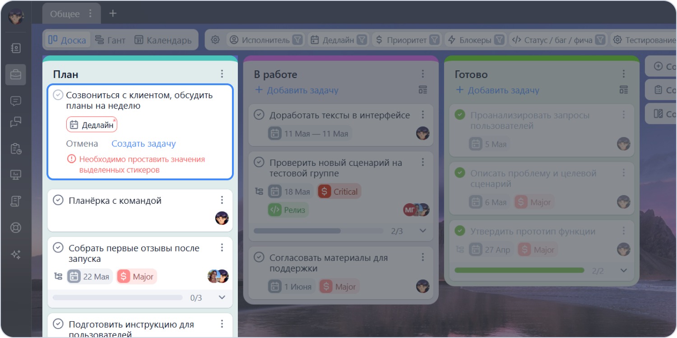
Task: Open the Приоритет filter dropdown
Action: coord(406,40)
